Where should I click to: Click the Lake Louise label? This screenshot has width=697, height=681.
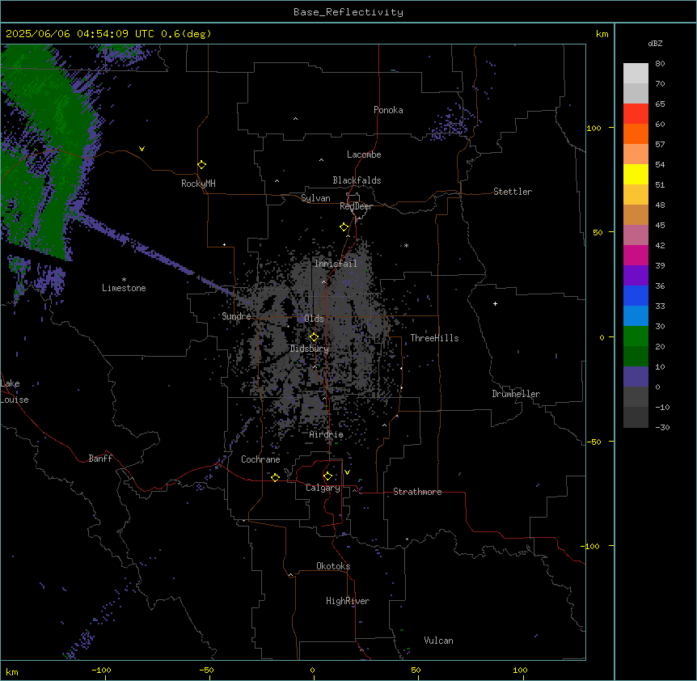pyautogui.click(x=15, y=391)
